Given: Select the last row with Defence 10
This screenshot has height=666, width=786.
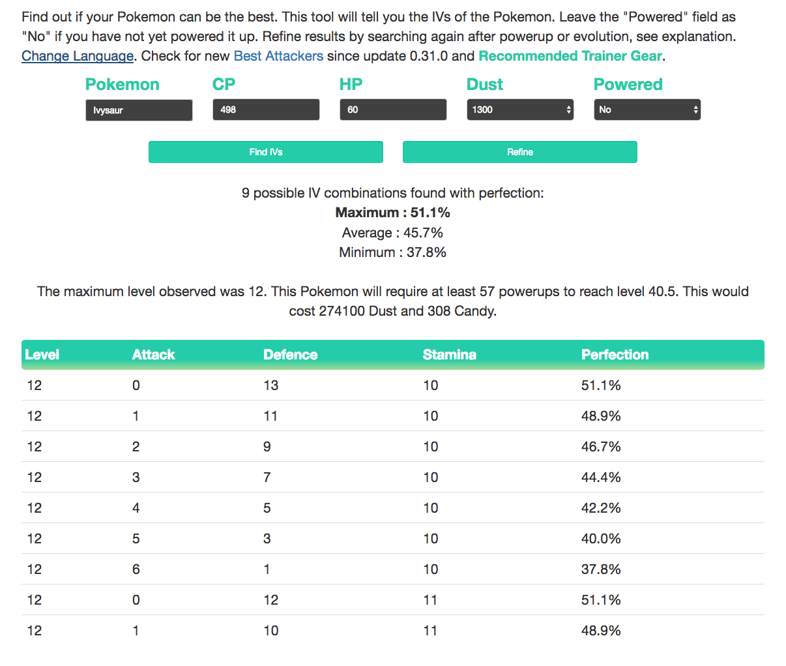Looking at the screenshot, I should tap(393, 631).
